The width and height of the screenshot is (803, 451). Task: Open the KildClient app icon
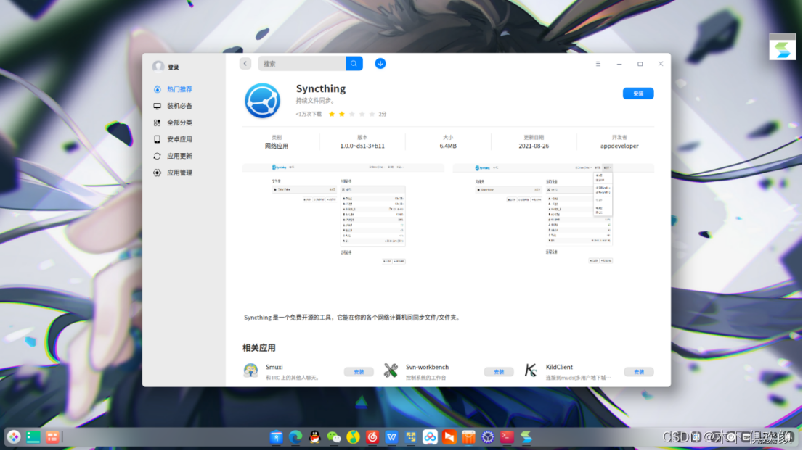[x=531, y=371]
